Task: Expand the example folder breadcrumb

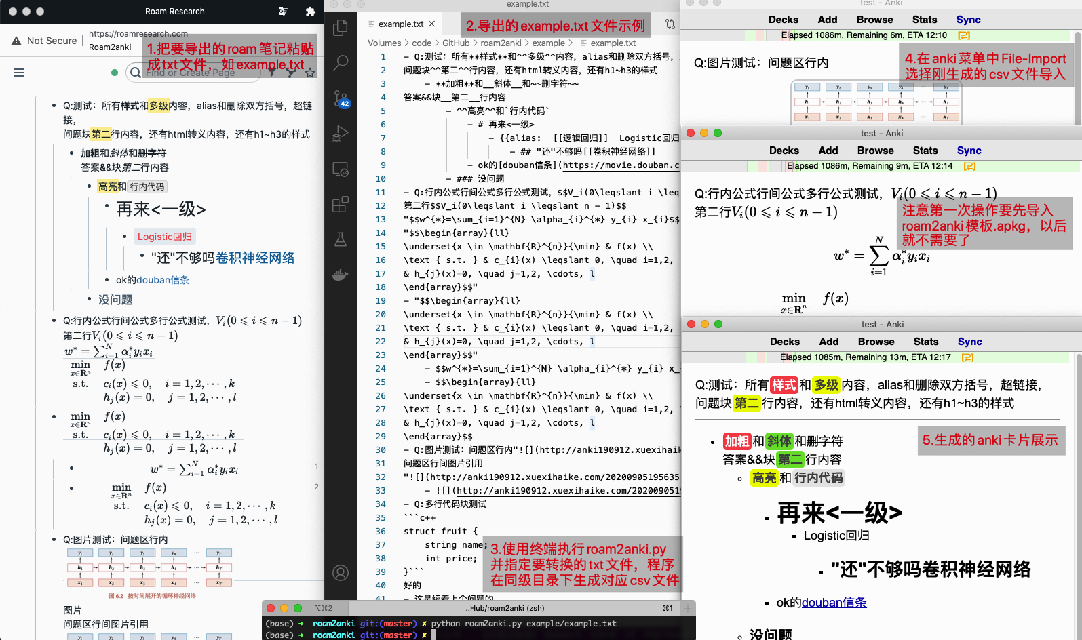Action: [549, 43]
